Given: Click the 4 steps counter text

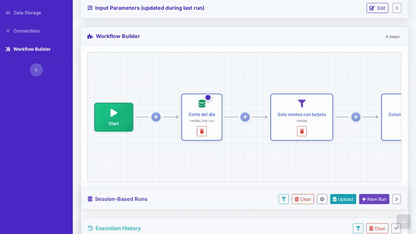Looking at the screenshot, I should (392, 36).
